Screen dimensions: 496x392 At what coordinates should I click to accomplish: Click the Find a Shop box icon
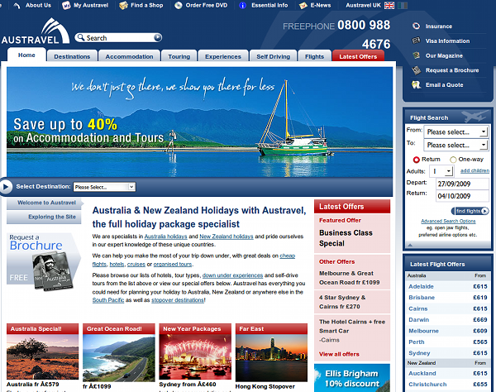click(123, 6)
